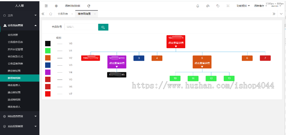
Task: Toggle the triangle on the purple 4113 node
Action: pos(117,67)
